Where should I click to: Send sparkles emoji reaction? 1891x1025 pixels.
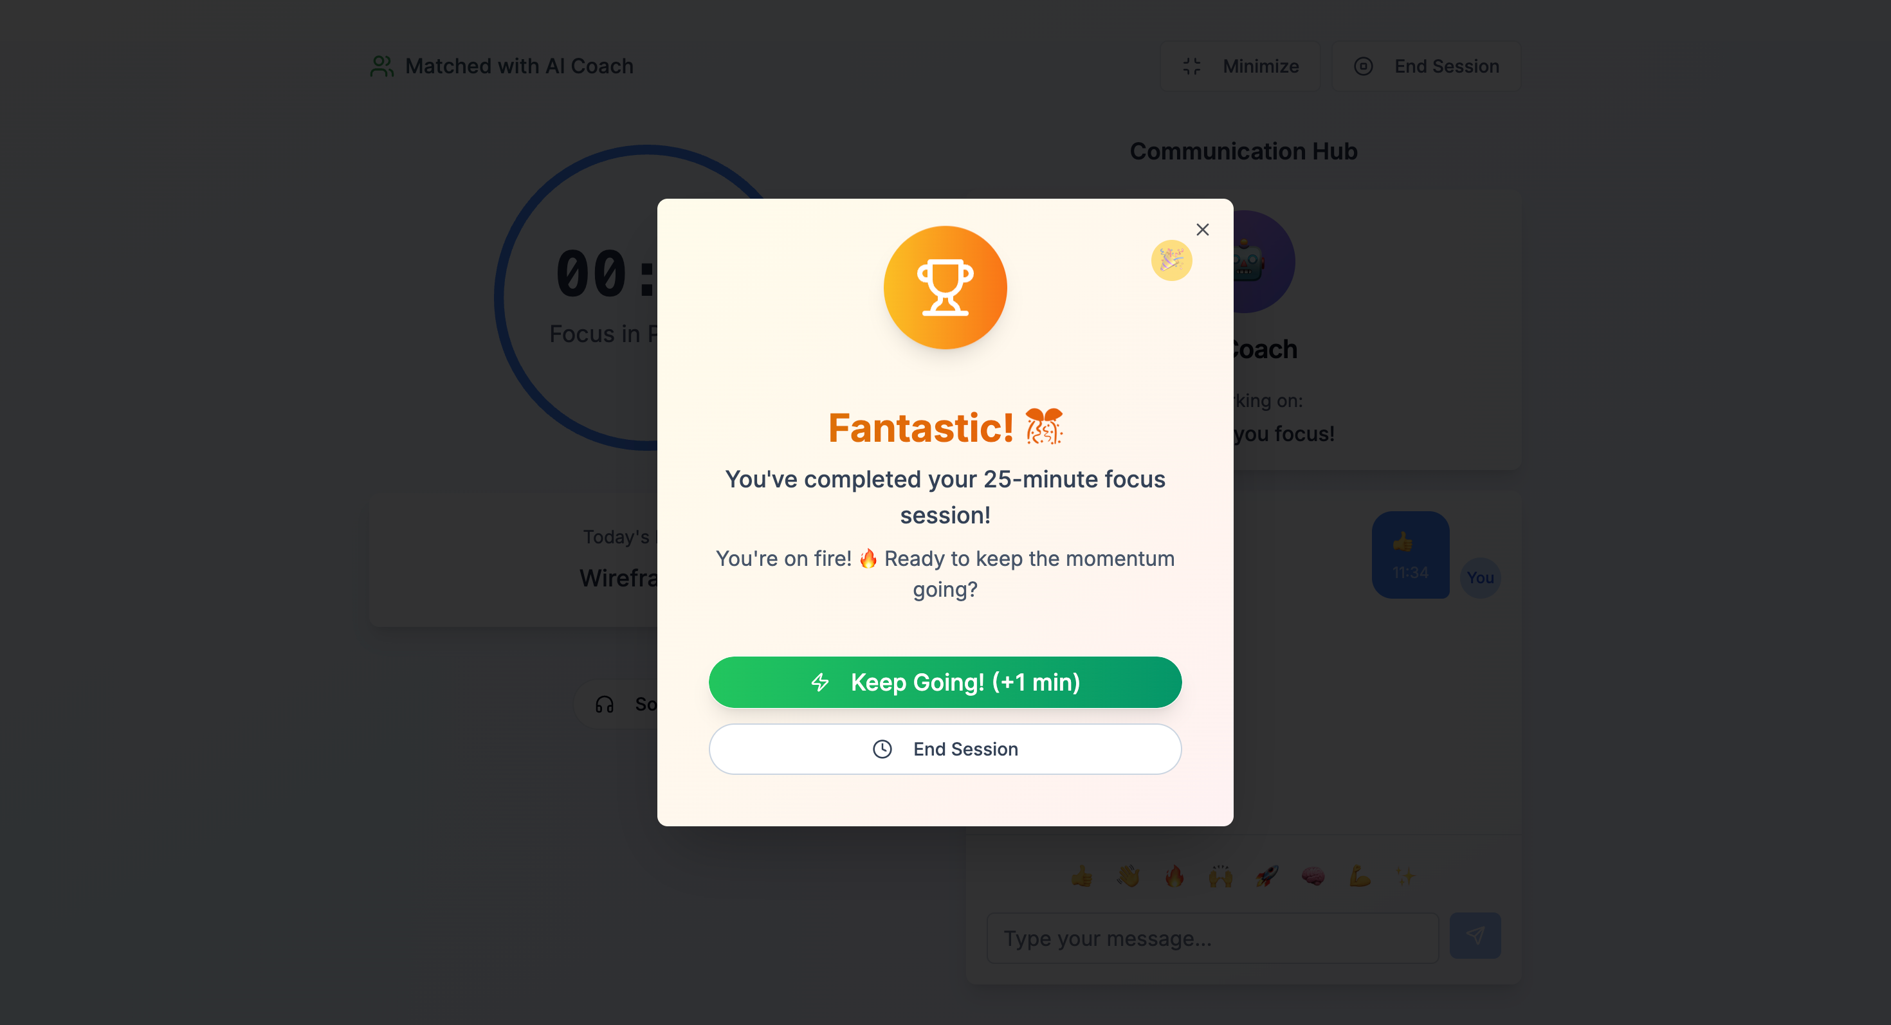pyautogui.click(x=1404, y=876)
